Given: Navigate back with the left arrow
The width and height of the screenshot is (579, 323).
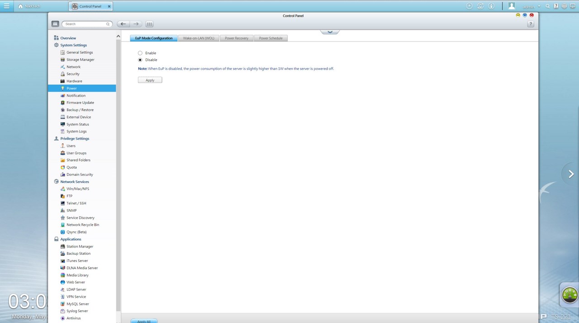Looking at the screenshot, I should tap(123, 24).
